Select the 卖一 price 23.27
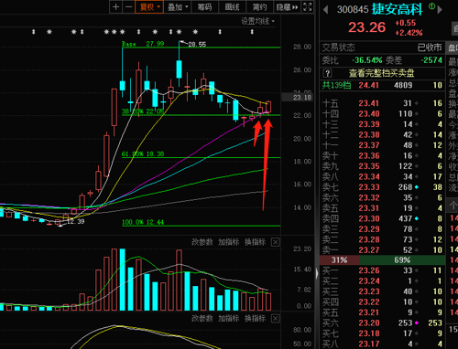The height and width of the screenshot is (349, 458). click(369, 250)
